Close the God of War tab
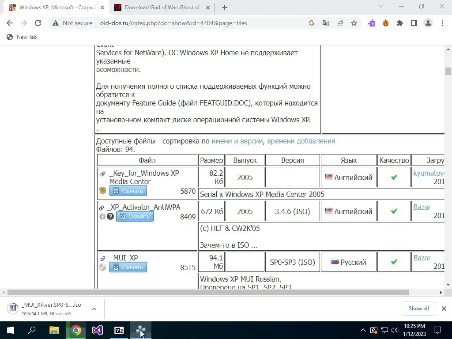 tap(208, 8)
